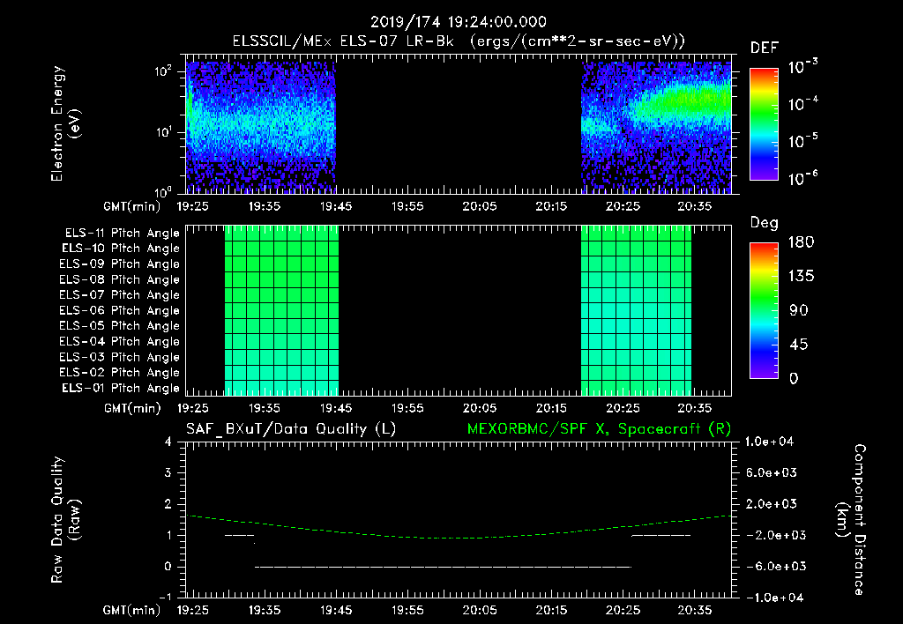Click the 19:45 tick label under spectrogram
This screenshot has height=624, width=903.
click(x=336, y=206)
